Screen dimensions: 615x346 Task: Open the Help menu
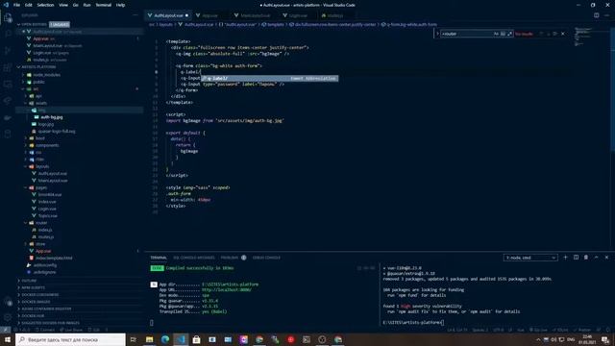point(120,5)
